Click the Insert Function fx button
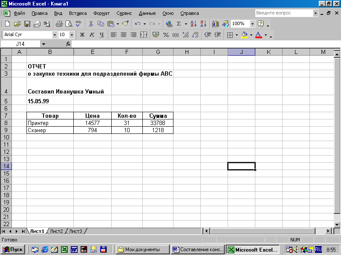The height and width of the screenshot is (255, 341). click(x=68, y=44)
